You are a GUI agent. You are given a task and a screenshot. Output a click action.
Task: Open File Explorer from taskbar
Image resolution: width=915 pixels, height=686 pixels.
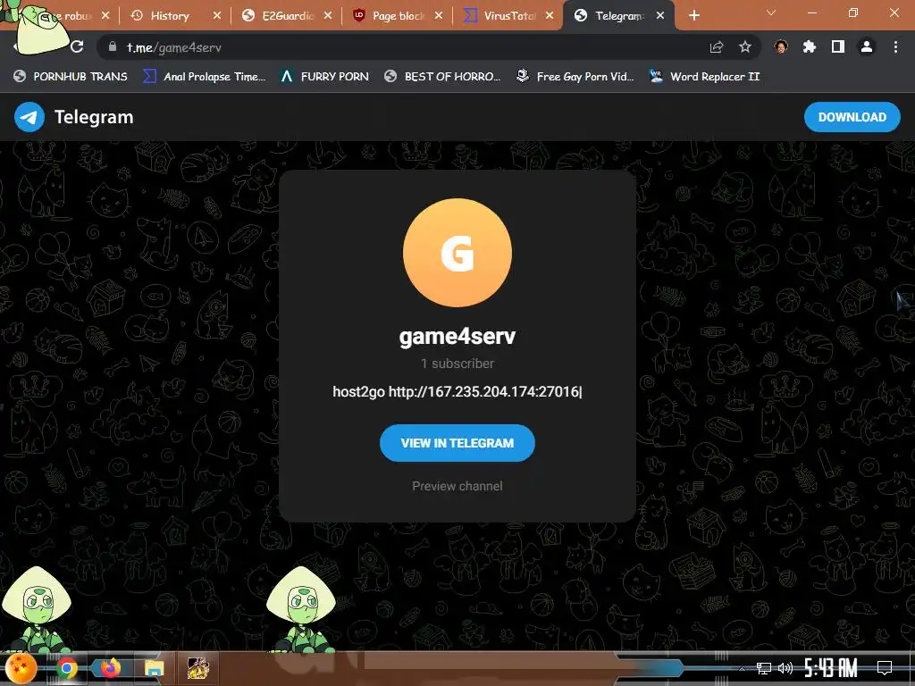[x=154, y=668]
